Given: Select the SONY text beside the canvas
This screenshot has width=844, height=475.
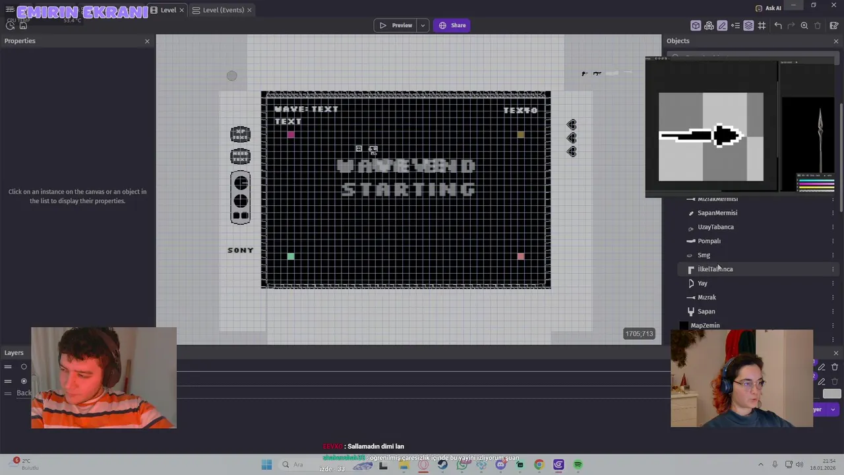Looking at the screenshot, I should pyautogui.click(x=240, y=250).
